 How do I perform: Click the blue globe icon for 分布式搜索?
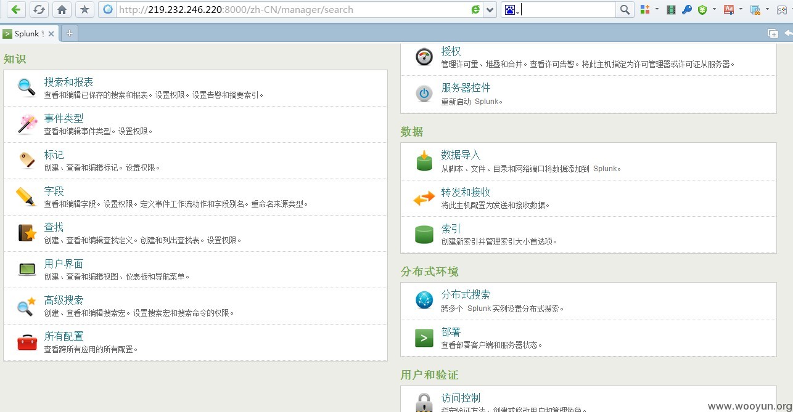click(424, 301)
